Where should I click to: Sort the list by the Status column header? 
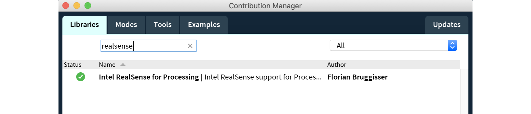click(73, 65)
